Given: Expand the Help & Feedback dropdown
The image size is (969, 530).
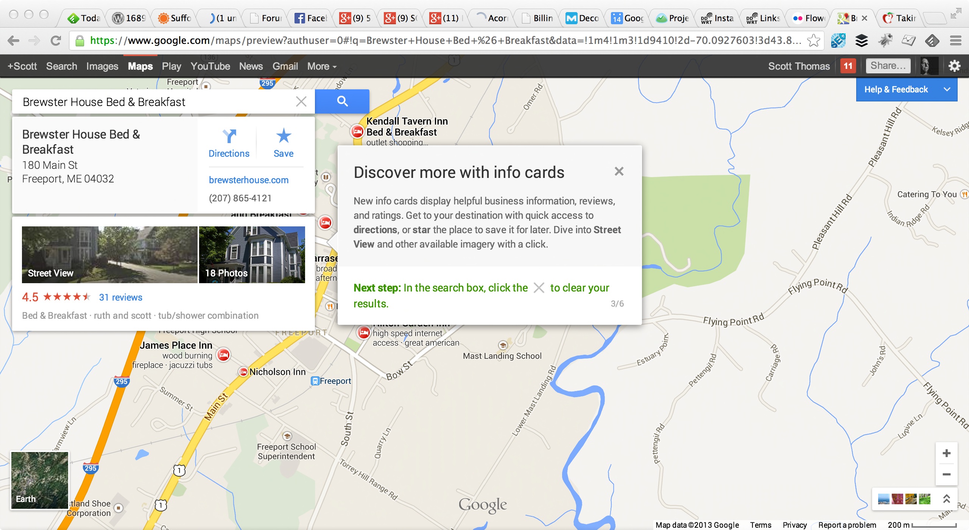Looking at the screenshot, I should pos(907,90).
